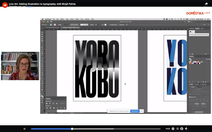212x132 pixels.
Task: Click the Follow link
Action: click(29, 6)
